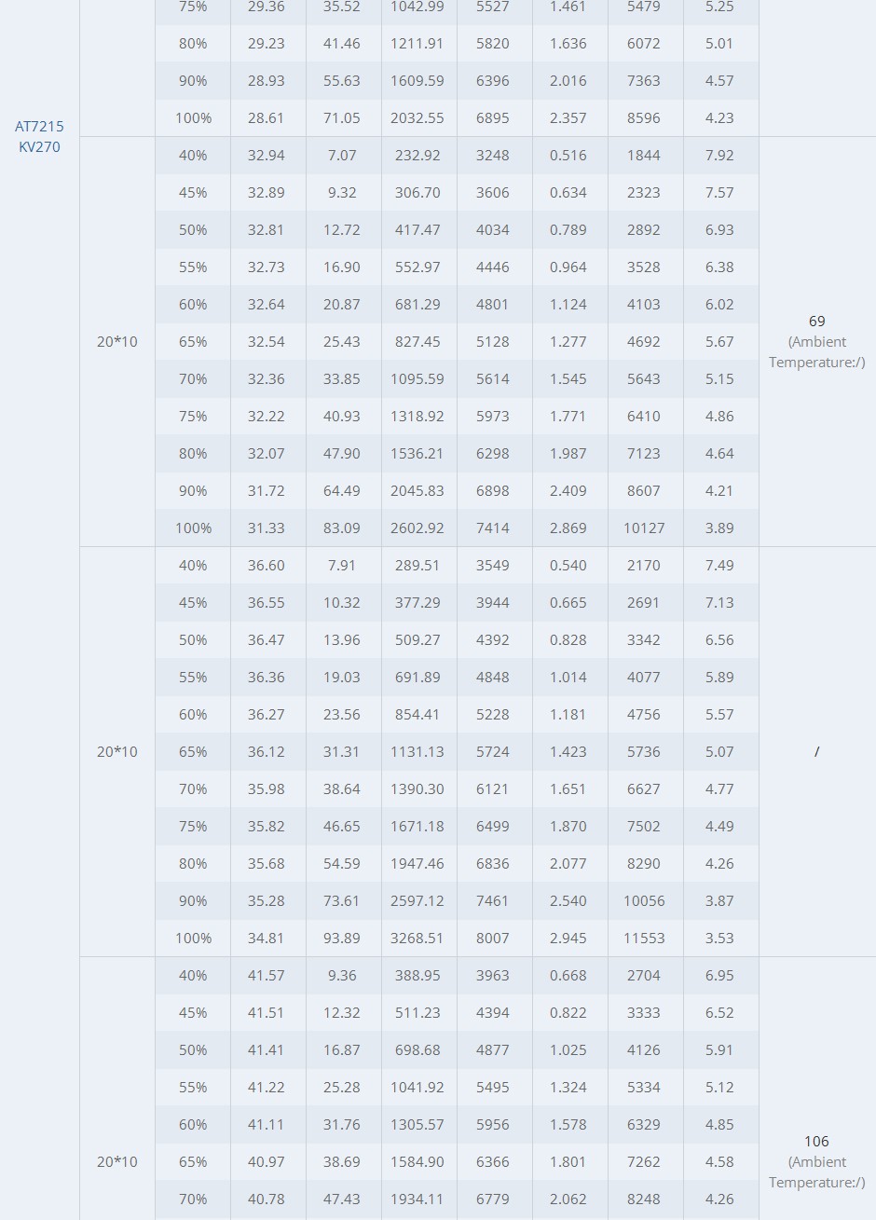The image size is (876, 1220).
Task: Select the current value 93.89
Action: pyautogui.click(x=342, y=938)
